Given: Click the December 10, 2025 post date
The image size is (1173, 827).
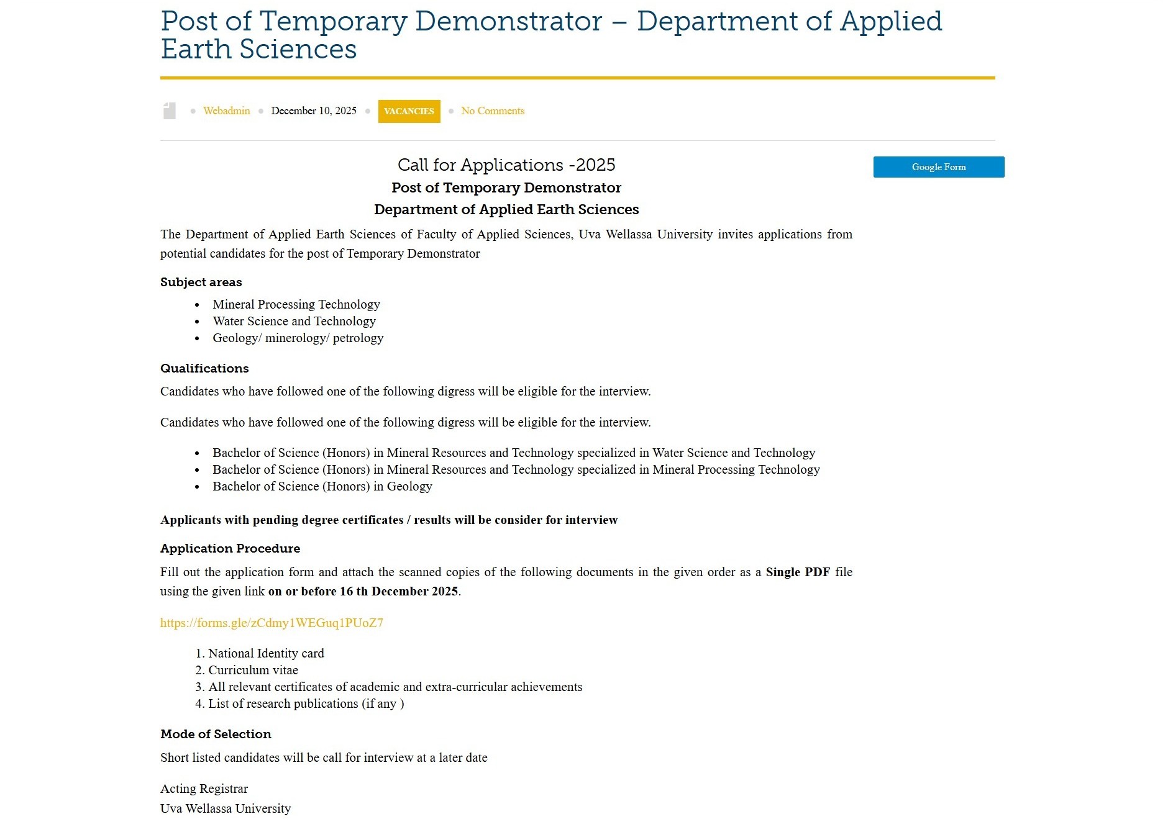Looking at the screenshot, I should (313, 111).
